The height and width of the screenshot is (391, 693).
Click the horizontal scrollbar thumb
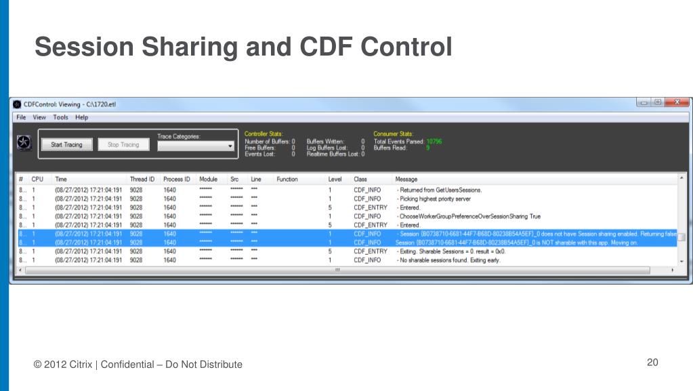(337, 270)
